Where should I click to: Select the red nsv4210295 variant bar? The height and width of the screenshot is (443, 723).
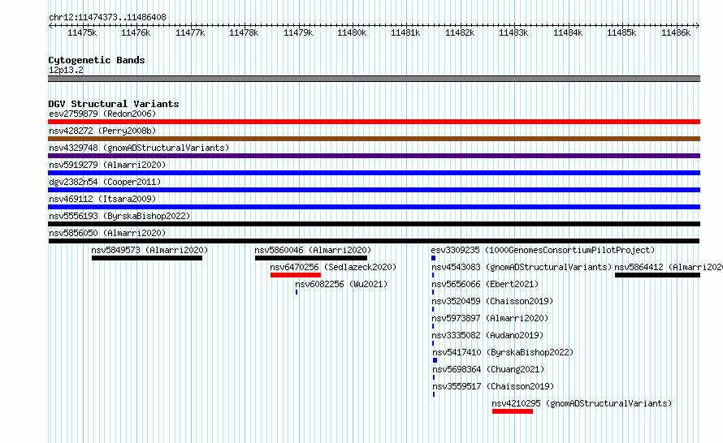(513, 411)
